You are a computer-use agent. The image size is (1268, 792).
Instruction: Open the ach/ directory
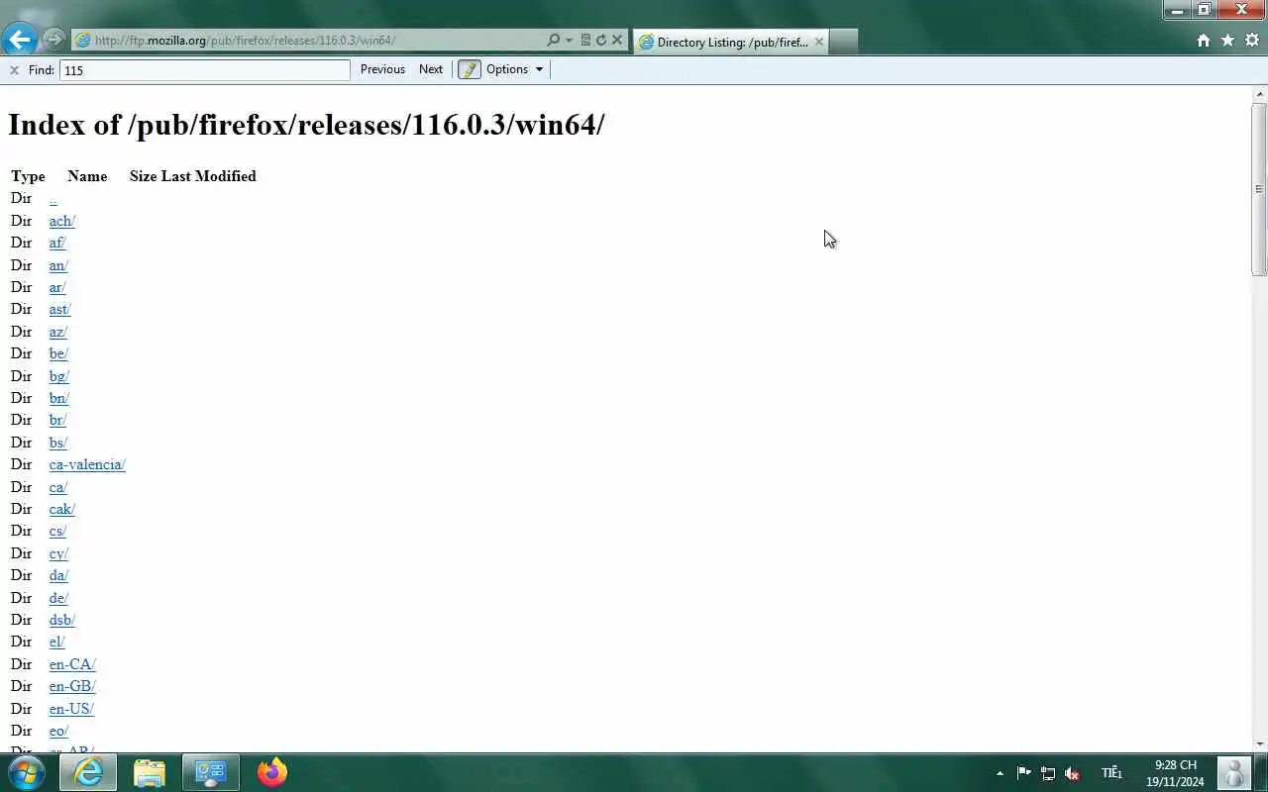(62, 221)
